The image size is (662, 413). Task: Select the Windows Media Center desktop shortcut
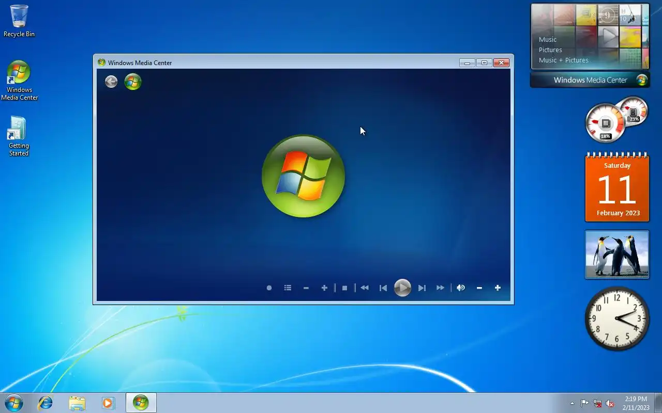pos(19,81)
